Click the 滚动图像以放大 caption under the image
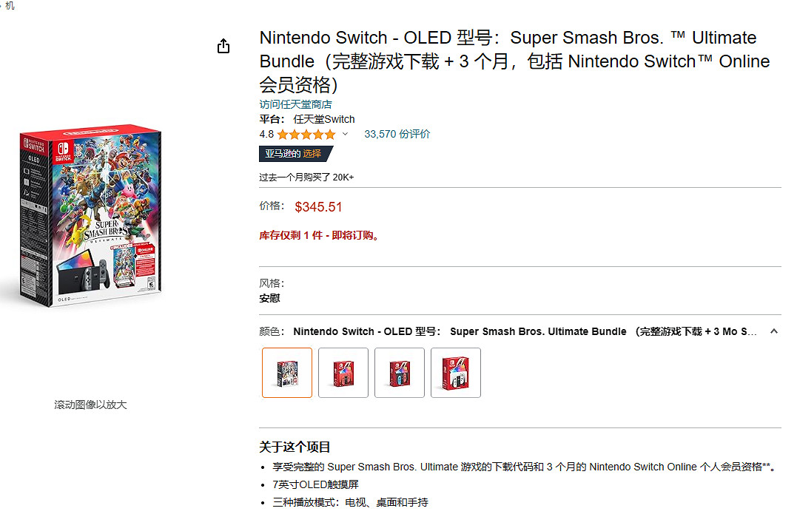The width and height of the screenshot is (797, 514). click(x=90, y=405)
